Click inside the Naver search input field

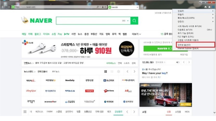click(x=88, y=21)
